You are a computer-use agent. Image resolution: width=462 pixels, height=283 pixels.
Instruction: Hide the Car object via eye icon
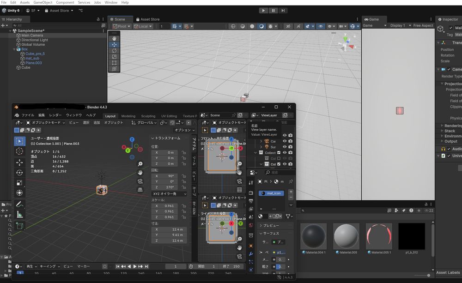tap(285, 141)
